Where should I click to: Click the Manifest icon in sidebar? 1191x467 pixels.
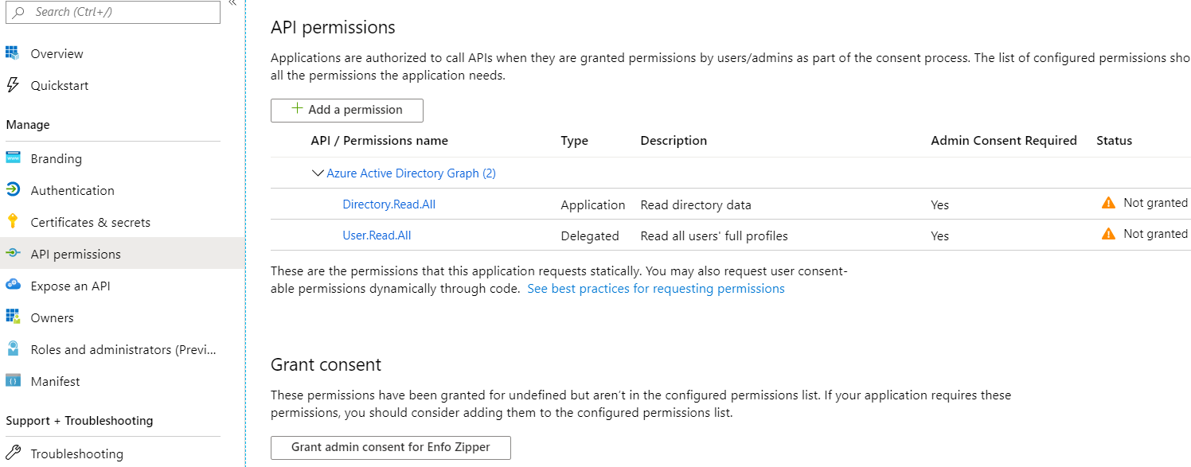pyautogui.click(x=12, y=381)
